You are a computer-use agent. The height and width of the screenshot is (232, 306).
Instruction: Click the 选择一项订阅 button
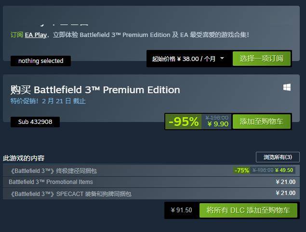pyautogui.click(x=262, y=59)
